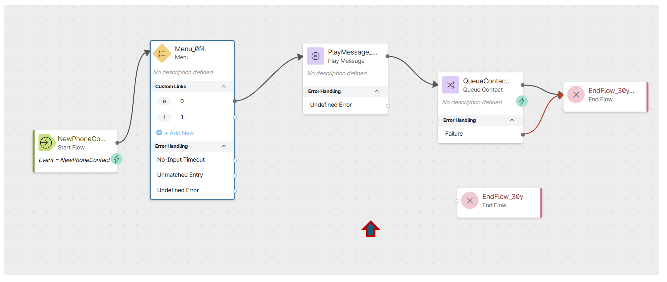Select custom link 1 in Menu node
Image resolution: width=667 pixels, height=282 pixels.
pos(182,117)
